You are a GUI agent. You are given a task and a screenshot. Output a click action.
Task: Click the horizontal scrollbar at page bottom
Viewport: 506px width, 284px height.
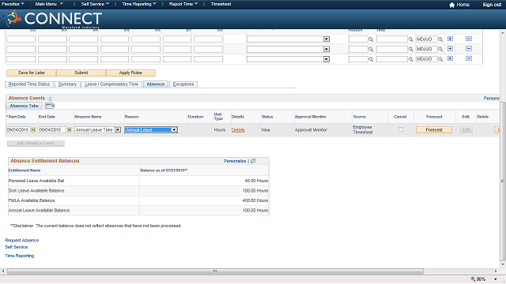click(215, 271)
